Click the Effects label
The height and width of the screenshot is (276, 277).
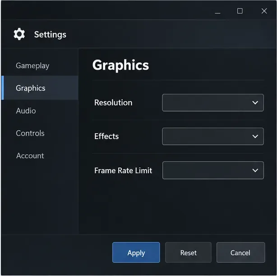[106, 136]
